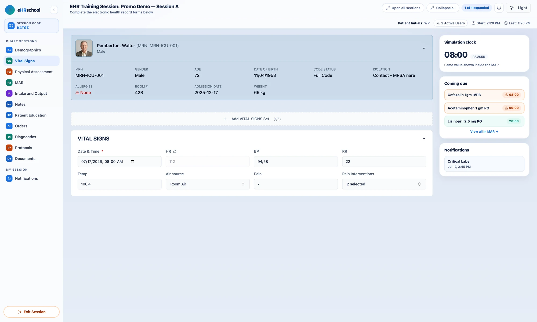This screenshot has width=537, height=322.
Task: Click the RR input field
Action: click(x=384, y=162)
